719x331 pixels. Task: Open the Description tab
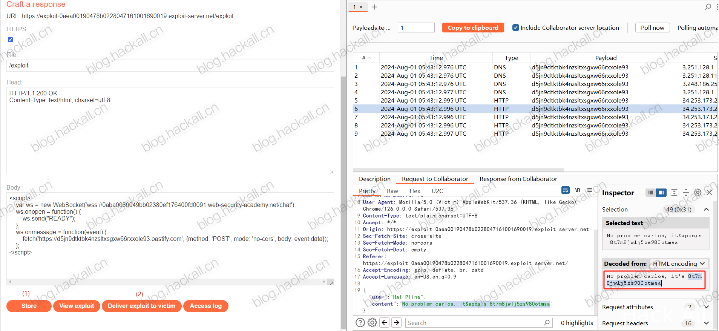(x=375, y=179)
